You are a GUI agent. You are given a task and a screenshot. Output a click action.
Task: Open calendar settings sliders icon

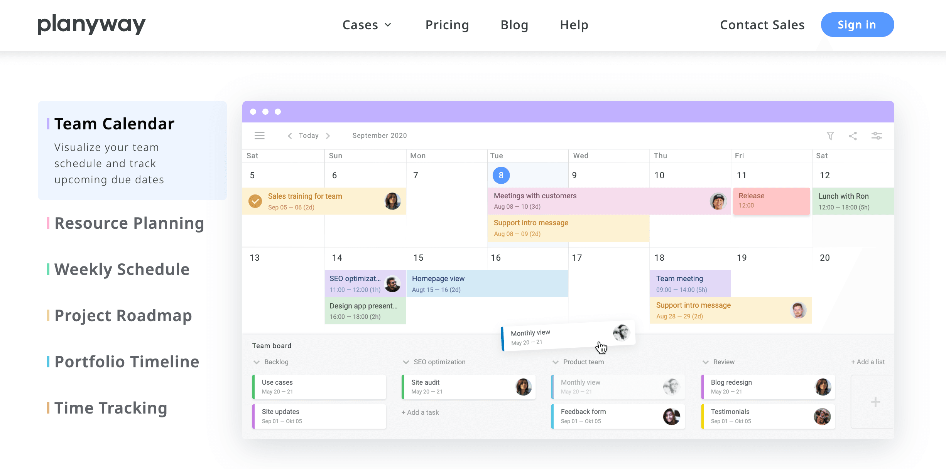tap(877, 136)
